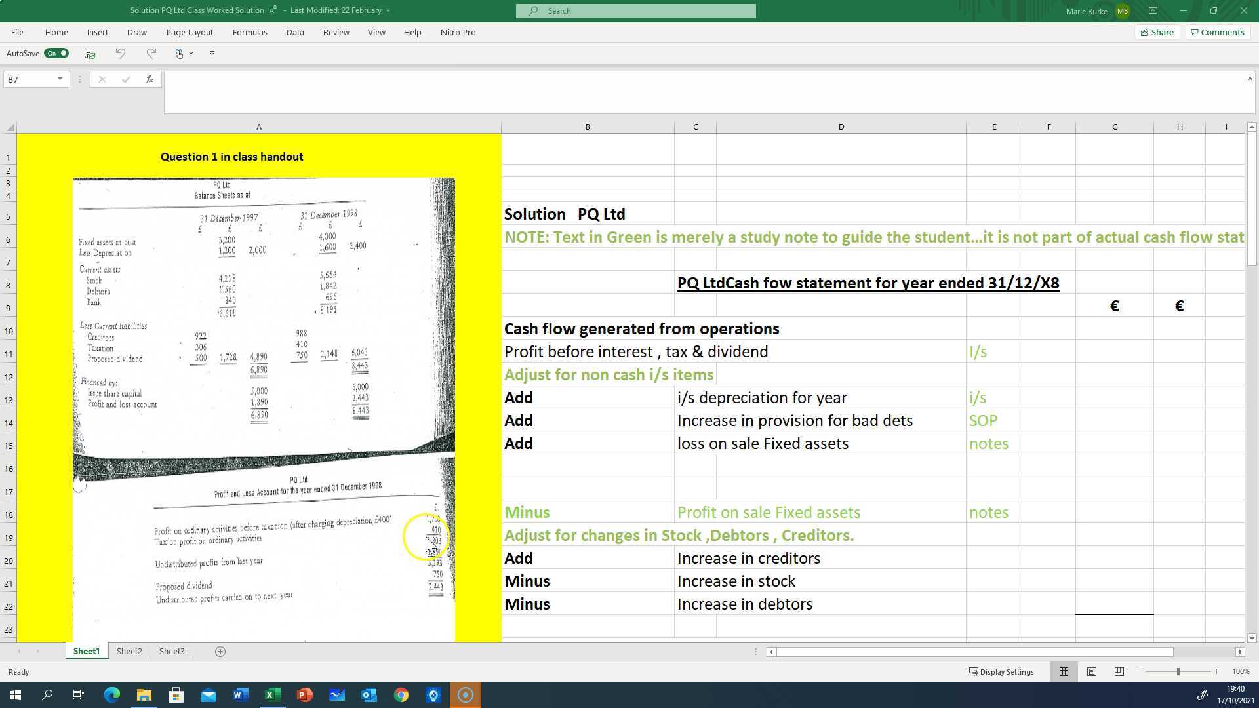The image size is (1259, 708).
Task: Click the Redo arrow icon
Action: (x=151, y=53)
